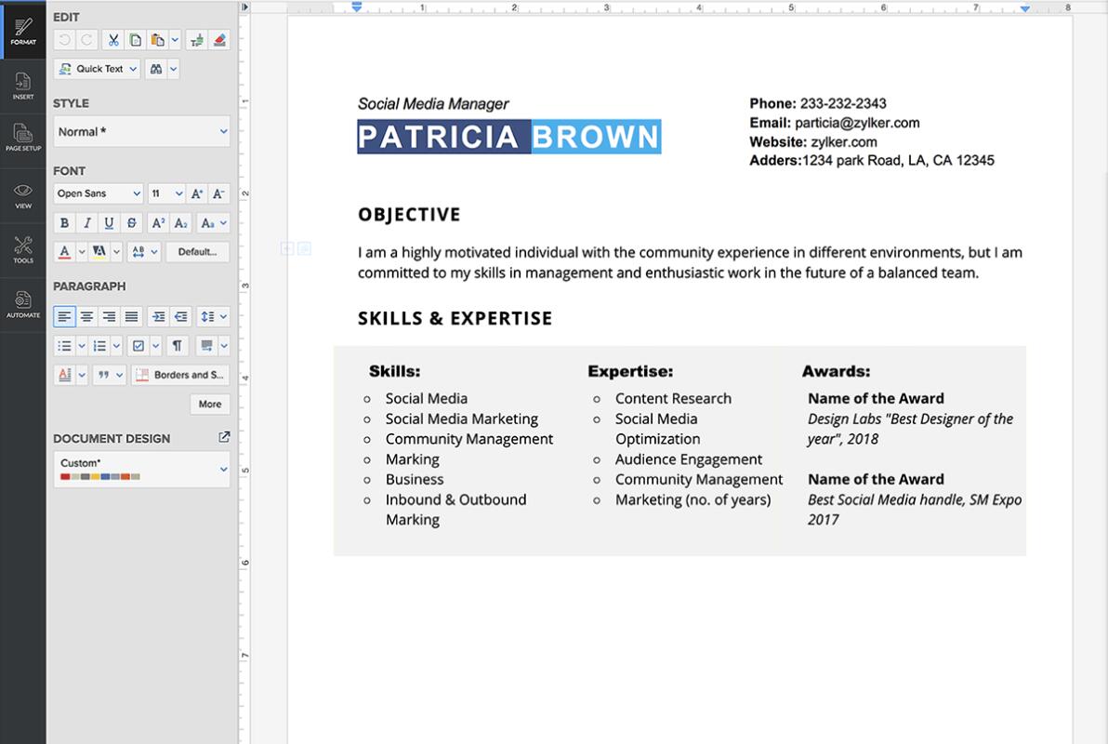Open the Tools tab
Image resolution: width=1108 pixels, height=744 pixels.
[x=23, y=249]
